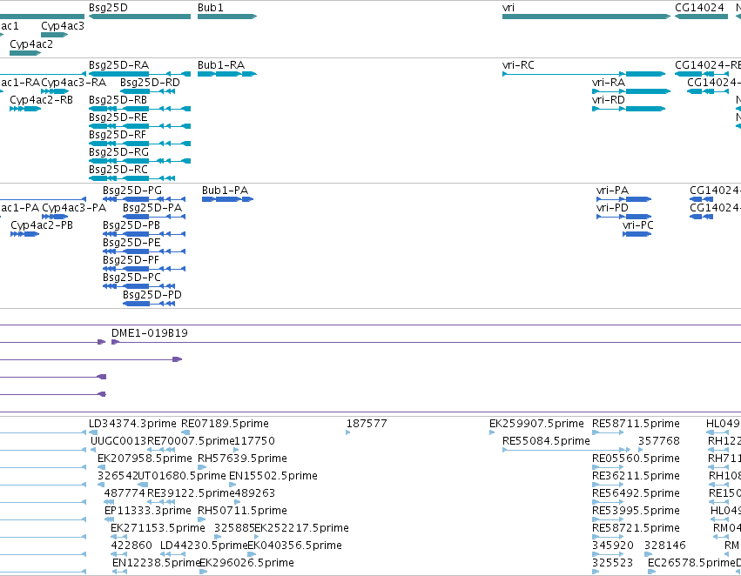741x576 pixels.
Task: Click EST EP11333.3prime label
Action: pos(148,511)
